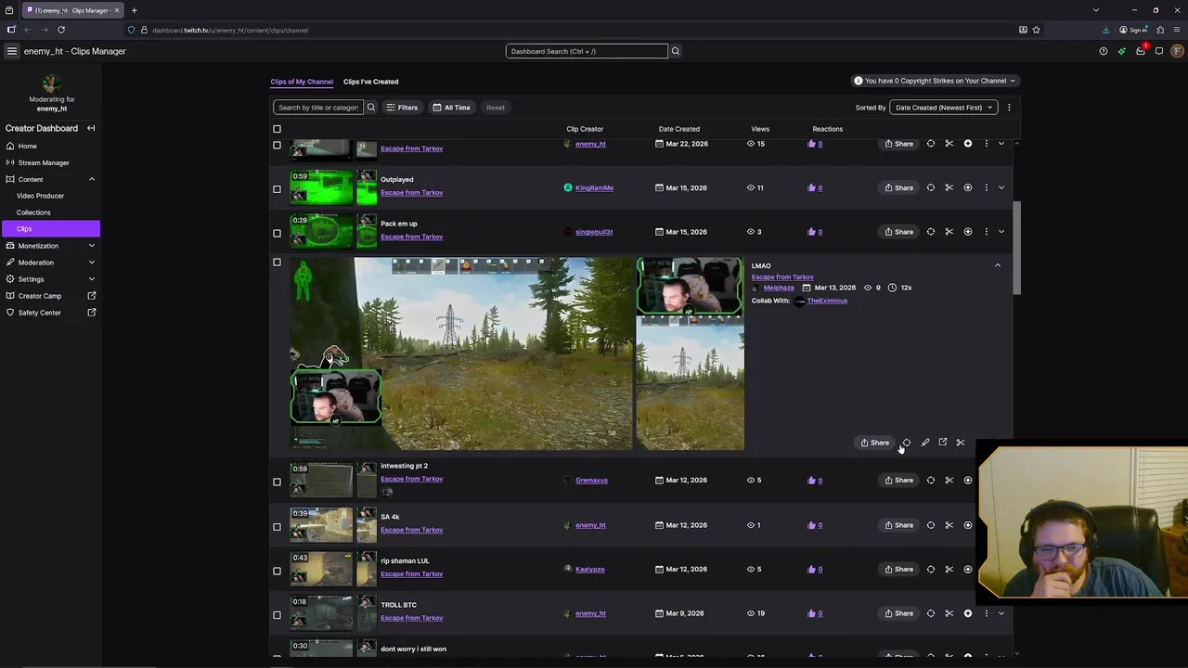
Task: Expand the Monetization sidebar section
Action: [91, 246]
